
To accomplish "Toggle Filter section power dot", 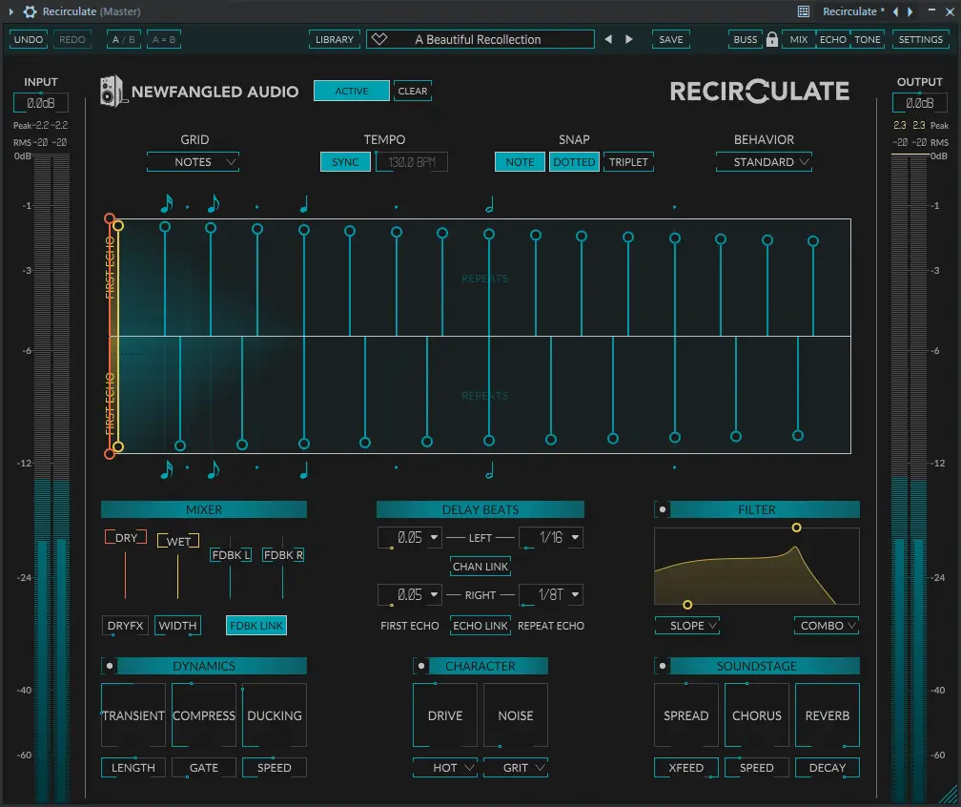I will pyautogui.click(x=663, y=509).
